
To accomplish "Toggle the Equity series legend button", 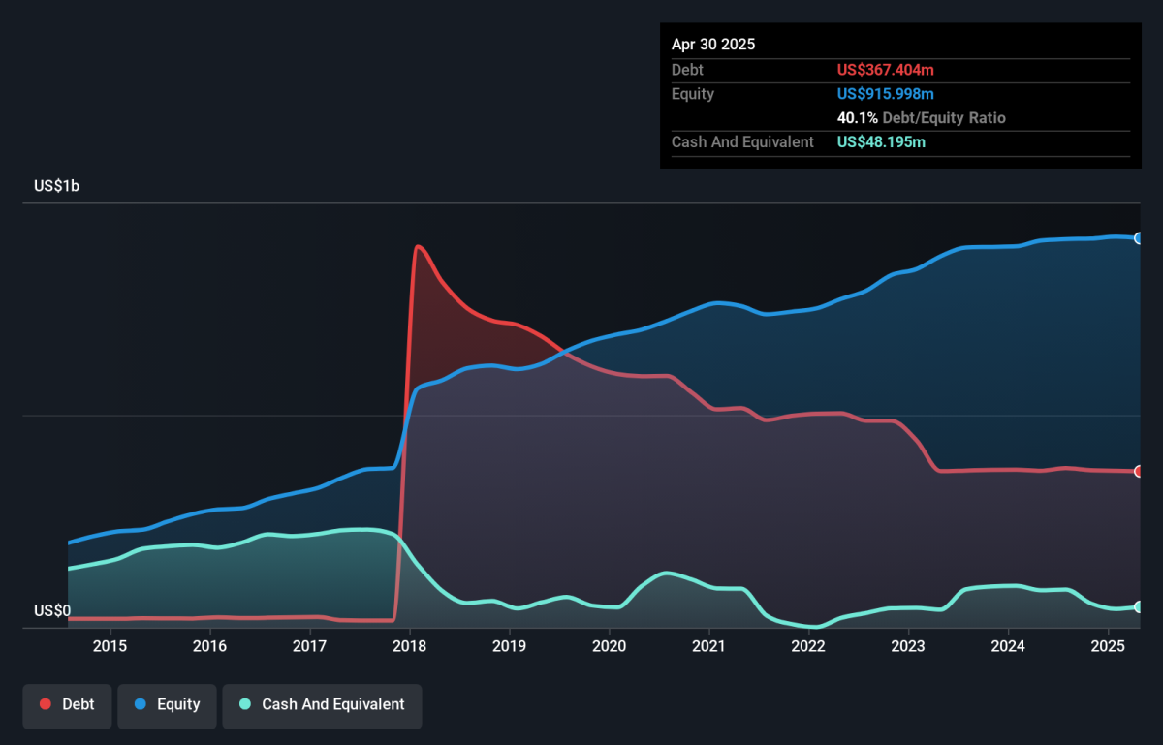I will click(167, 705).
